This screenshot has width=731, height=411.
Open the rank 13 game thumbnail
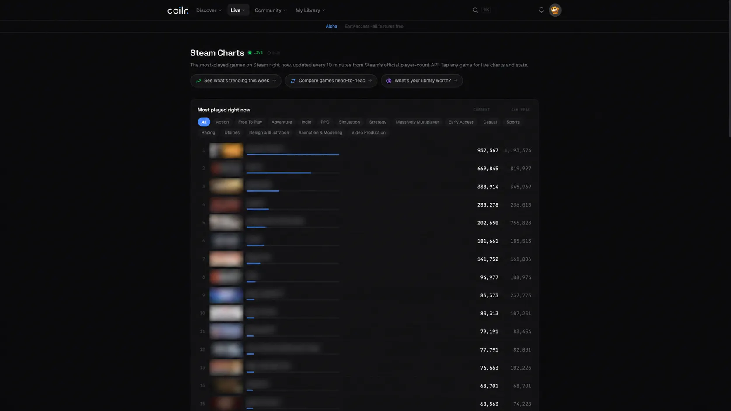[x=226, y=368]
